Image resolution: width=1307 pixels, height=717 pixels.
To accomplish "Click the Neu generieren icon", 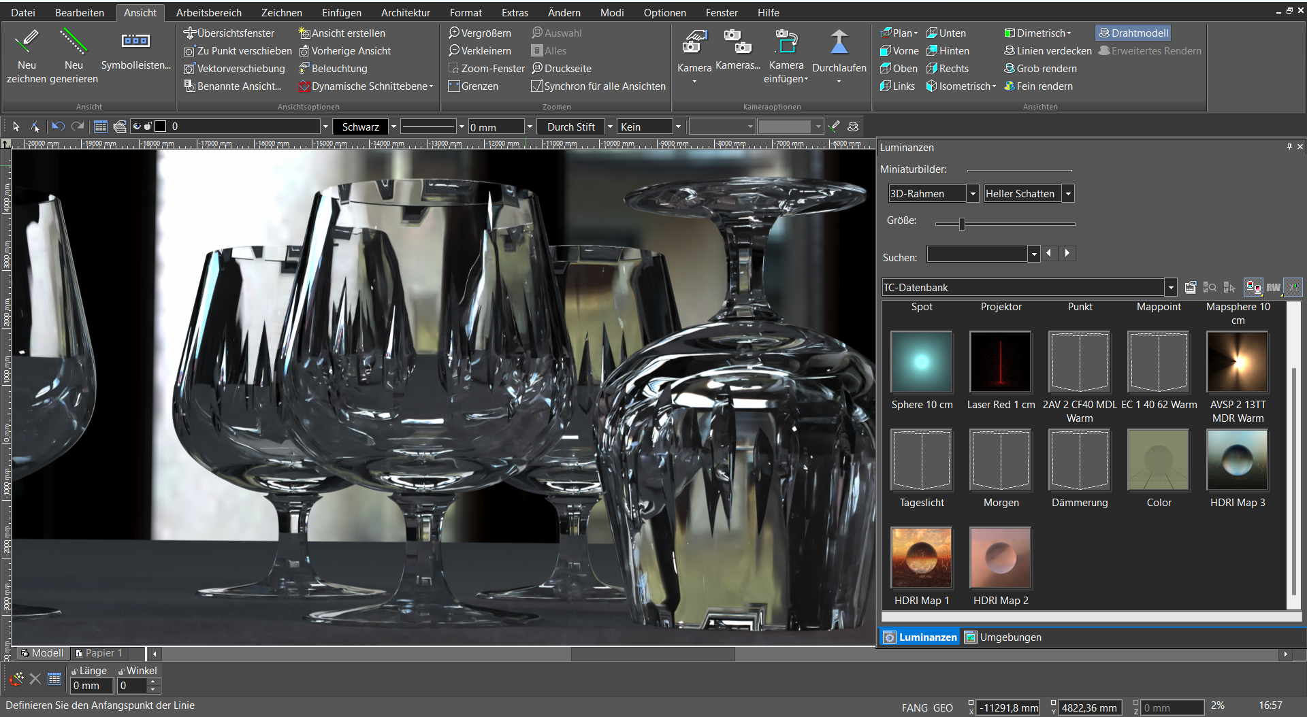I will pos(73,41).
